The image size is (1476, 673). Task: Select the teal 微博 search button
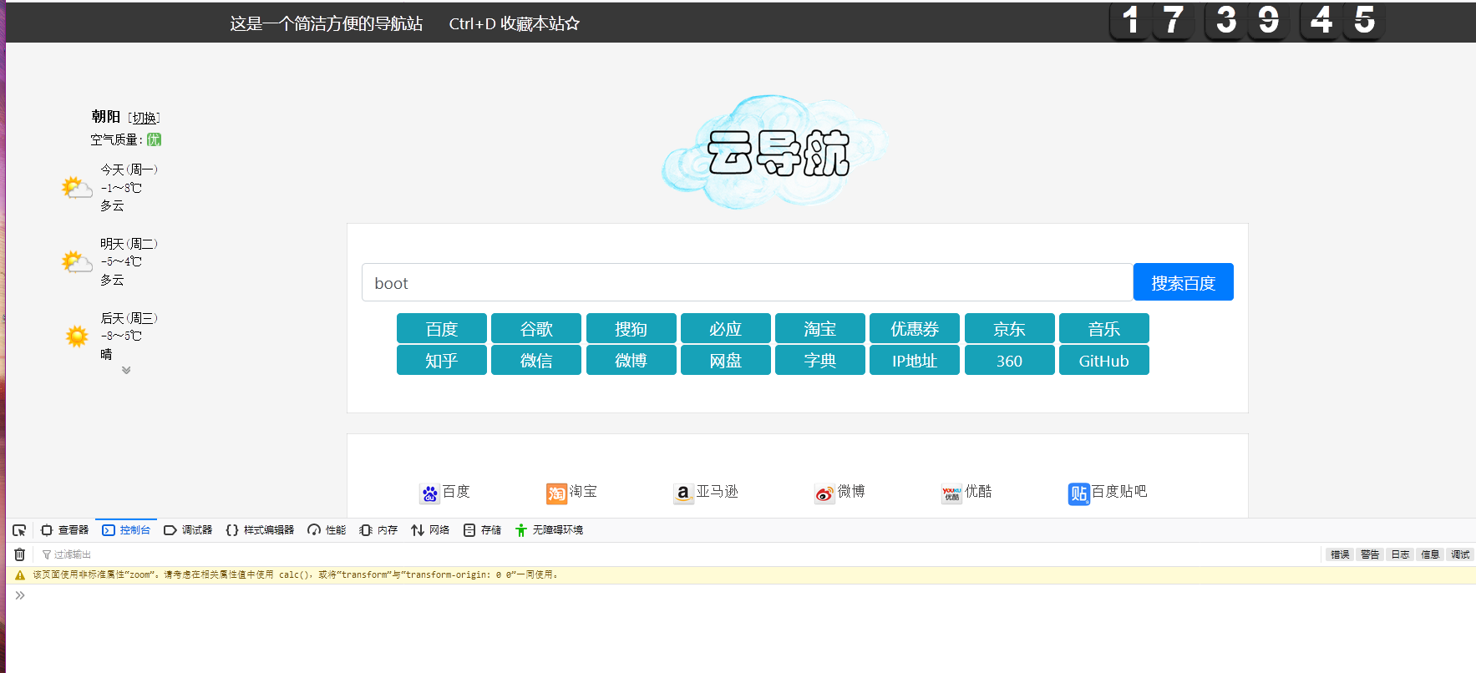[x=631, y=360]
